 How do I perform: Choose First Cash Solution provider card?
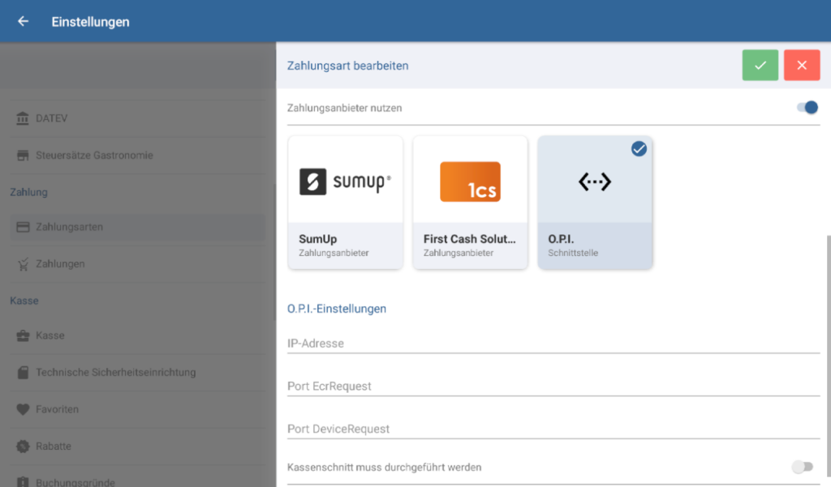(x=470, y=203)
